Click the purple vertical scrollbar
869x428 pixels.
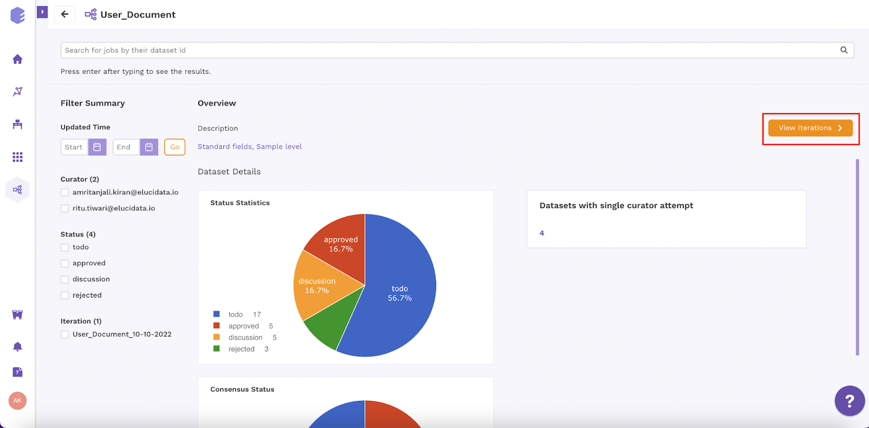click(858, 257)
